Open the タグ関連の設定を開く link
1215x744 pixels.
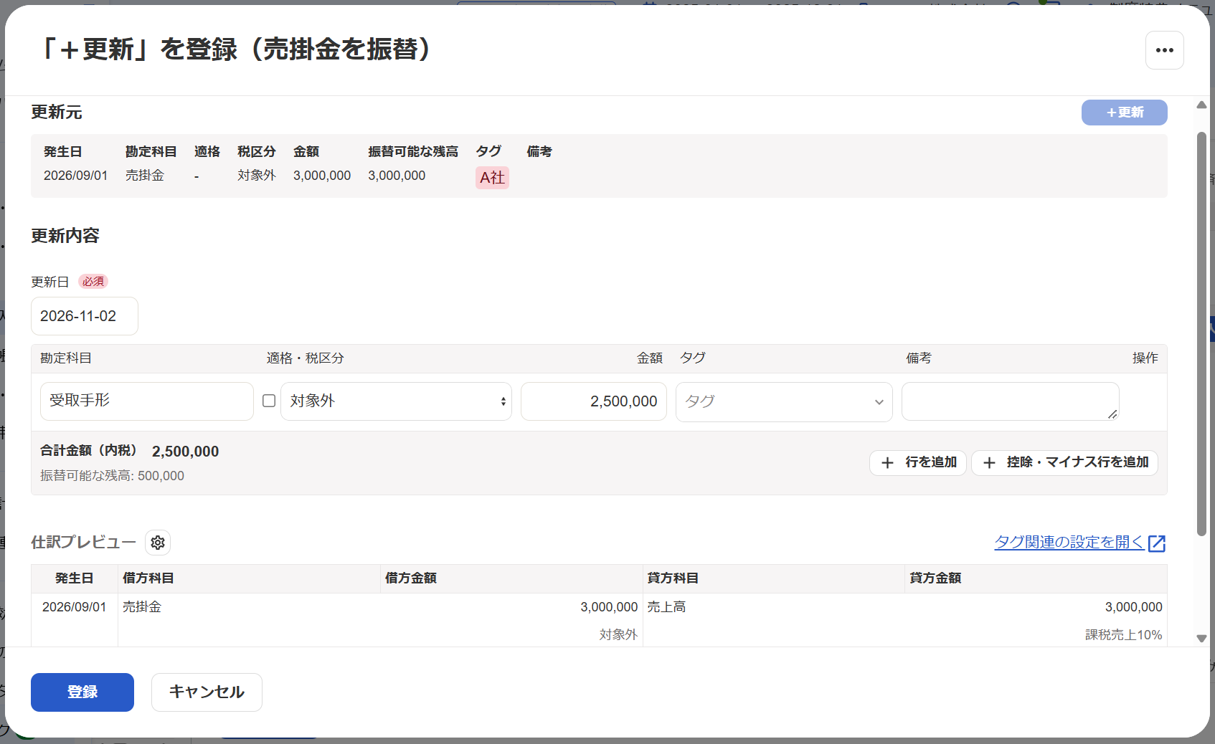click(1069, 543)
